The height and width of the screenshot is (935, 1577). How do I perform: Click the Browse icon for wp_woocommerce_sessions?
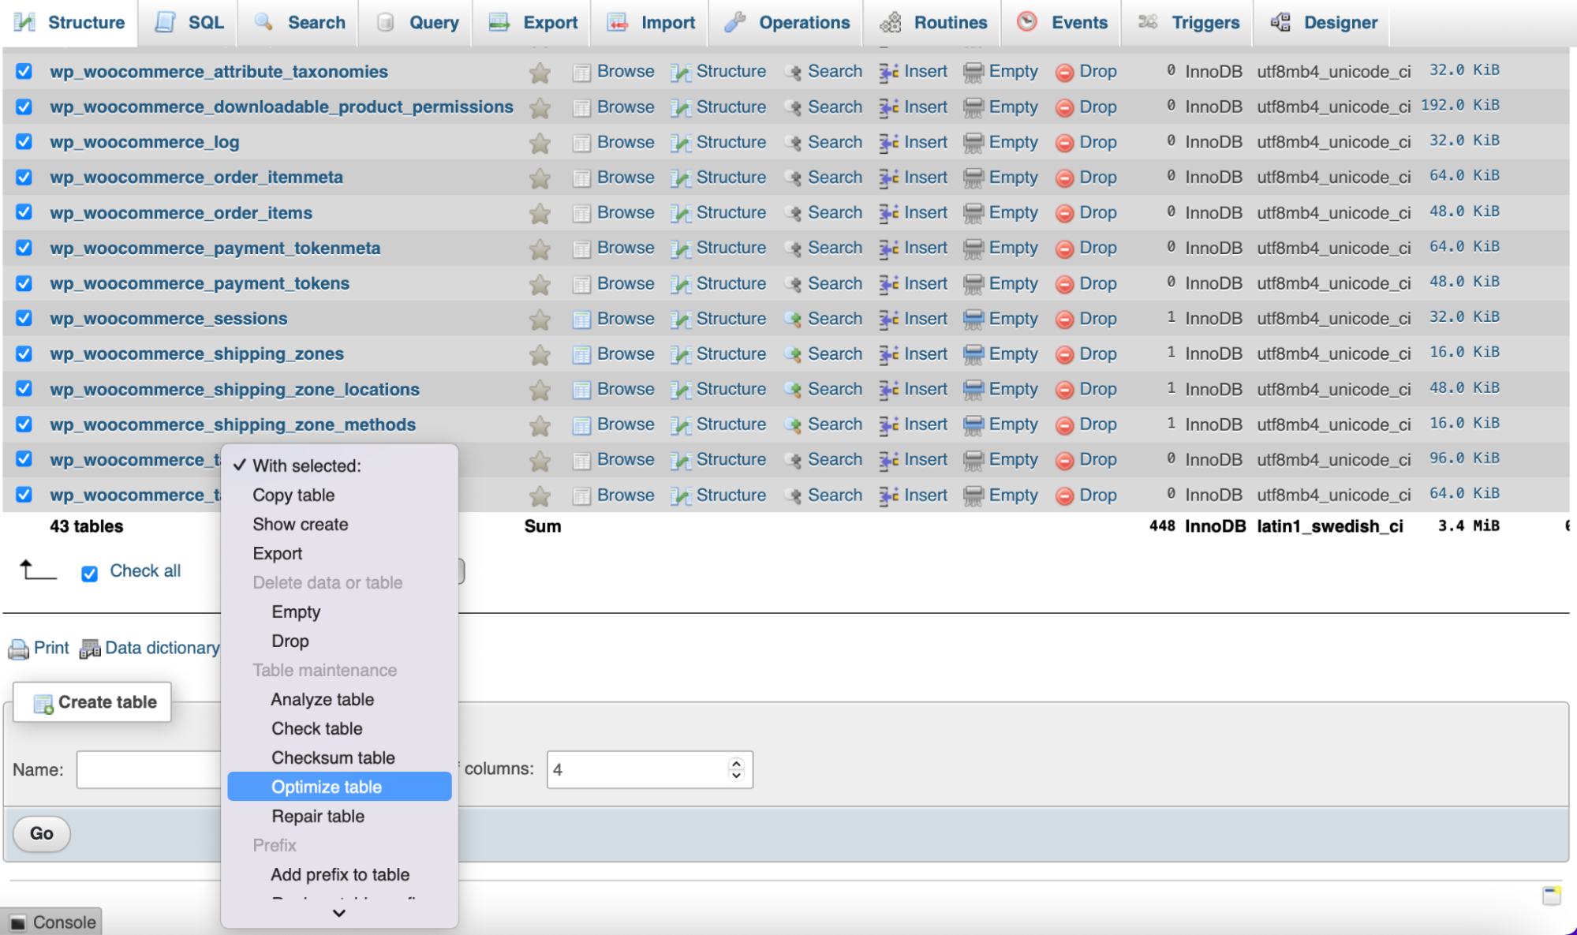580,318
